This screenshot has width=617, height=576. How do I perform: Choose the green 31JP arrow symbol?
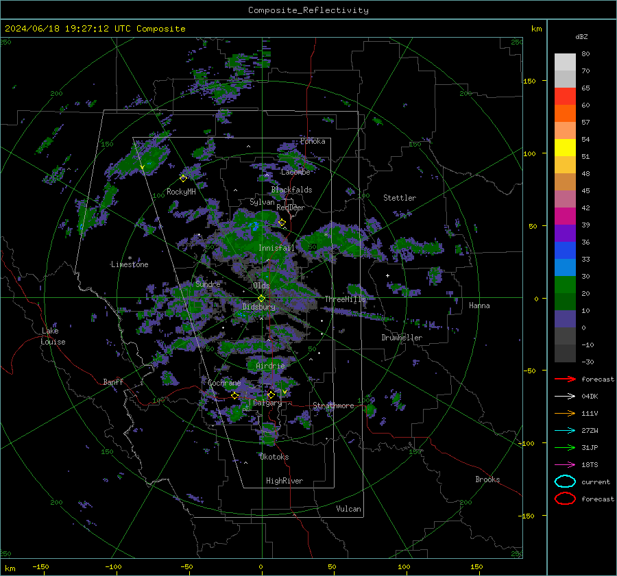coord(565,447)
